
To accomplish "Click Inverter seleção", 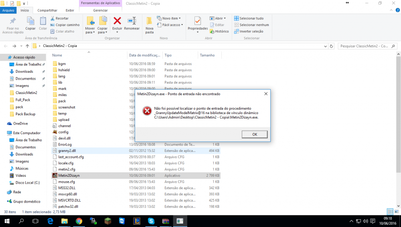I will coord(249,31).
